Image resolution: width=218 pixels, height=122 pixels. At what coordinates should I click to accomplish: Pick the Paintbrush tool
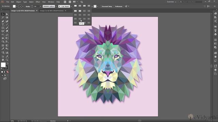(x=7, y=28)
